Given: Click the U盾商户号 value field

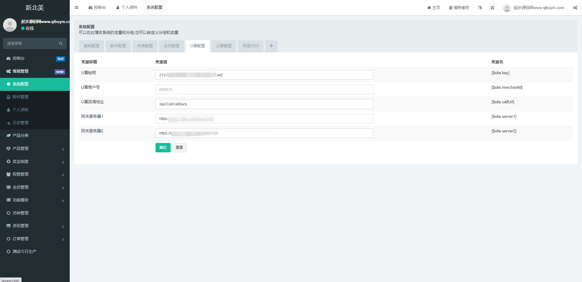Looking at the screenshot, I should pyautogui.click(x=264, y=90).
